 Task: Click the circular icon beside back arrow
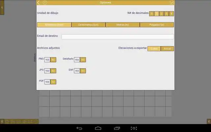(x=45, y=3)
